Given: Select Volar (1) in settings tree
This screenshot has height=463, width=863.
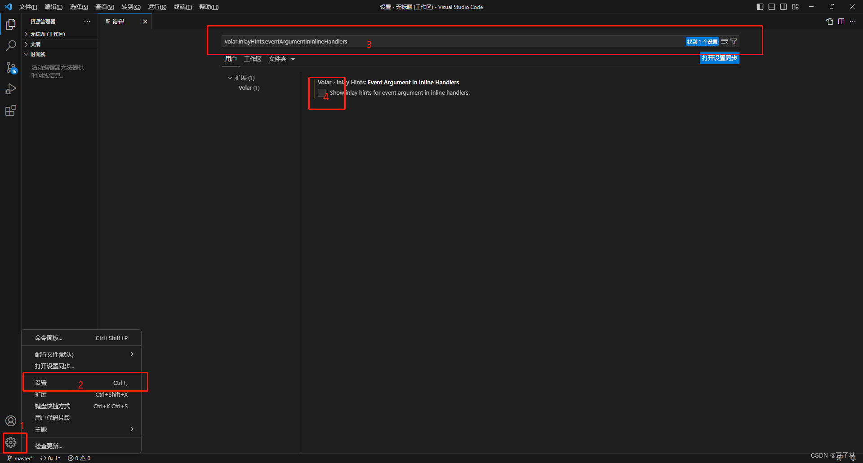Looking at the screenshot, I should [x=249, y=88].
